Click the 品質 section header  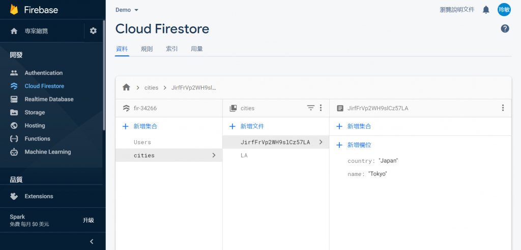(16, 180)
